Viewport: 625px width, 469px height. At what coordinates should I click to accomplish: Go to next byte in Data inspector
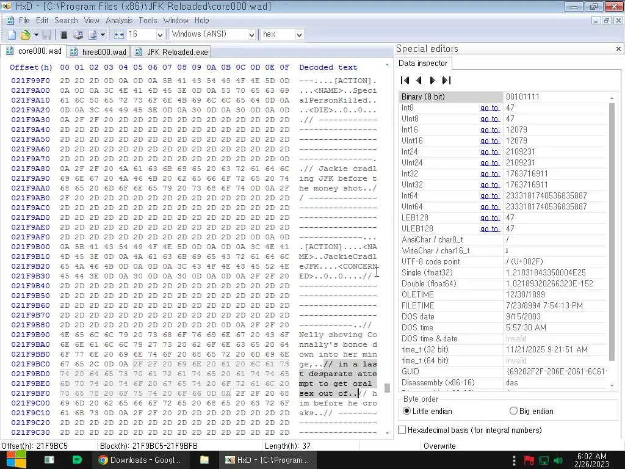pyautogui.click(x=433, y=81)
